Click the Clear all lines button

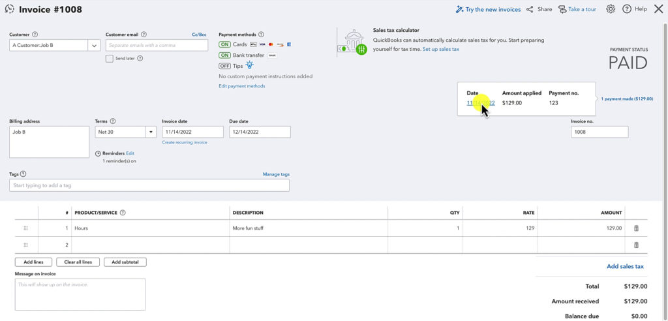click(x=78, y=262)
